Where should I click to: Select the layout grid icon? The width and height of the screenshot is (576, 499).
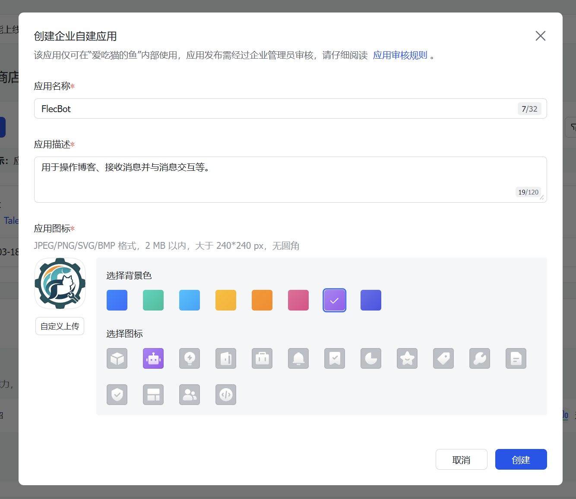(153, 395)
